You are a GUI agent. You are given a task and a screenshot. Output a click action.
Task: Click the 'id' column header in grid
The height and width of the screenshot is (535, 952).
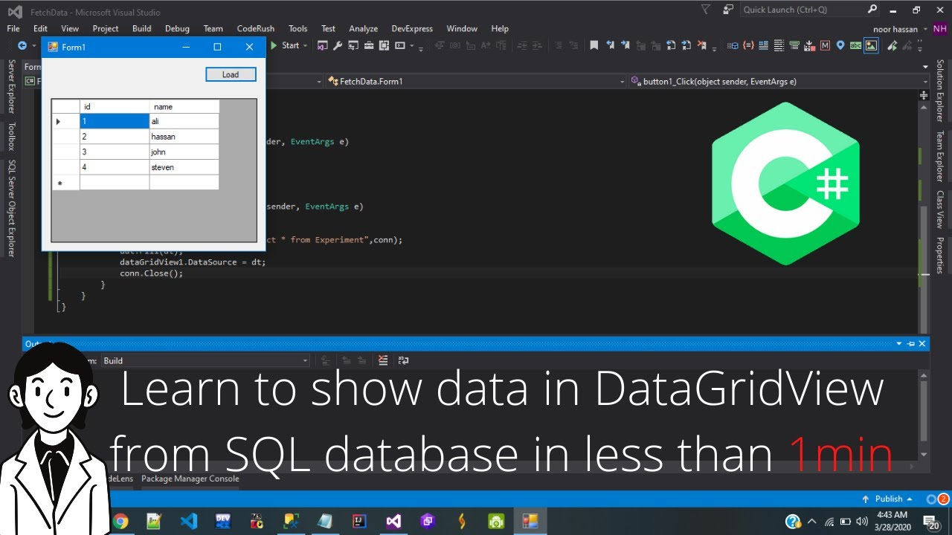(x=115, y=106)
